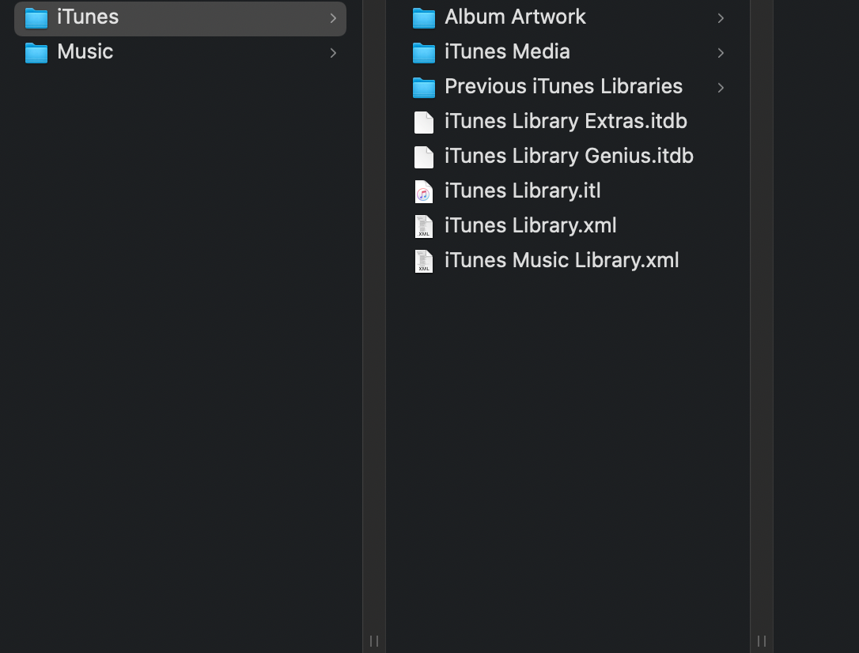This screenshot has height=653, width=859.
Task: Click the iTunes Music Library.xml file icon
Action: tap(423, 262)
